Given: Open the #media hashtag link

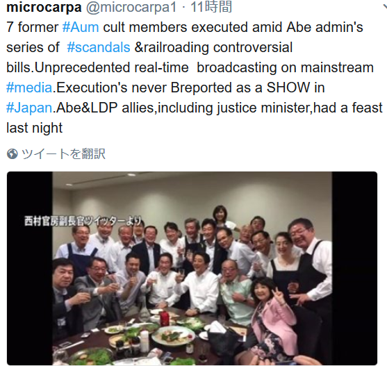Looking at the screenshot, I should [x=29, y=88].
